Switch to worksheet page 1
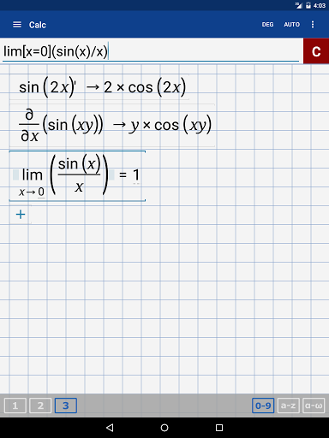 tap(15, 405)
